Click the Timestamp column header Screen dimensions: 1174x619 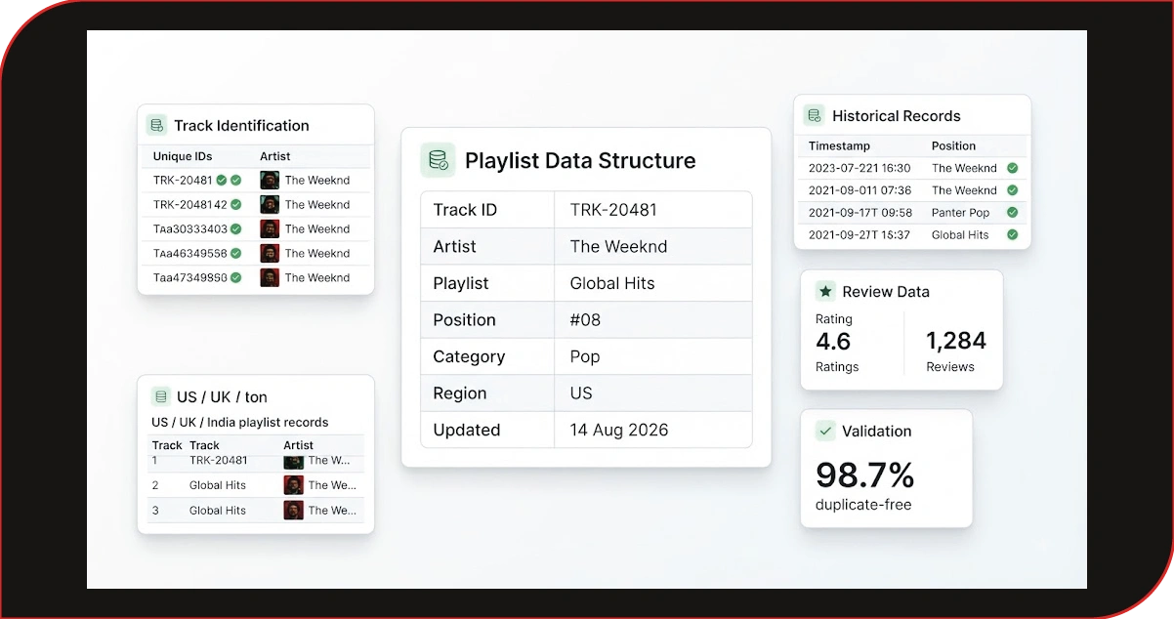[x=839, y=145]
